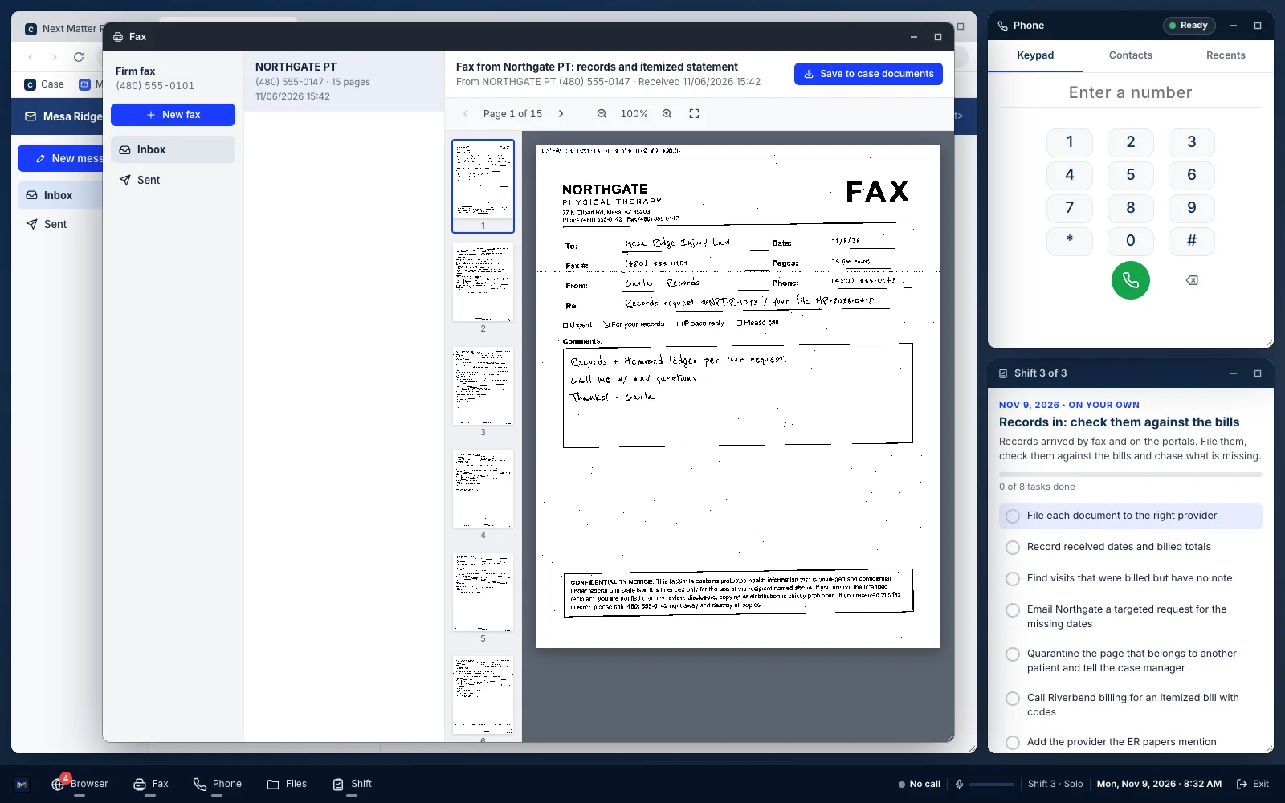1285x803 pixels.
Task: Click Save to case documents
Action: point(868,74)
